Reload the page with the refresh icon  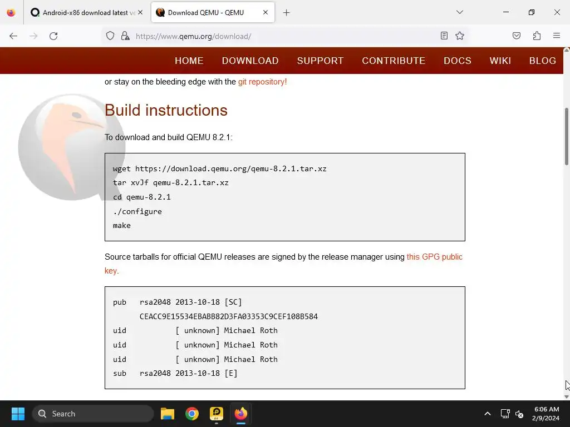coord(53,36)
